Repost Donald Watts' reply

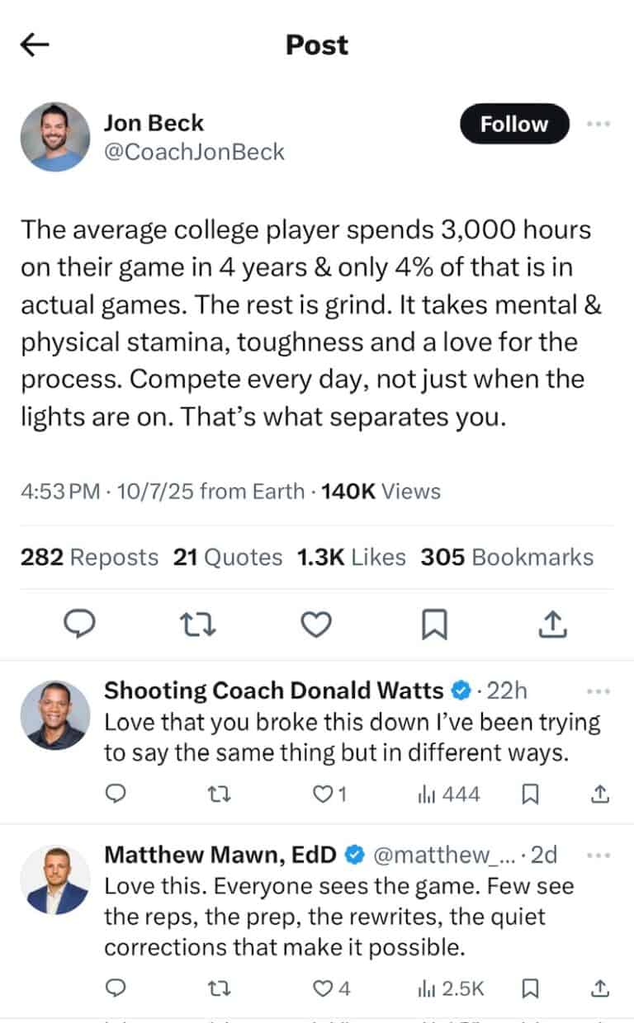(x=219, y=794)
